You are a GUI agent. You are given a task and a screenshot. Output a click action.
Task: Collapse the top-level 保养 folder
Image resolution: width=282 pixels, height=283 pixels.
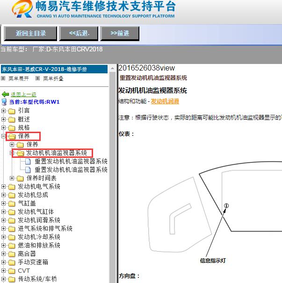(3, 136)
